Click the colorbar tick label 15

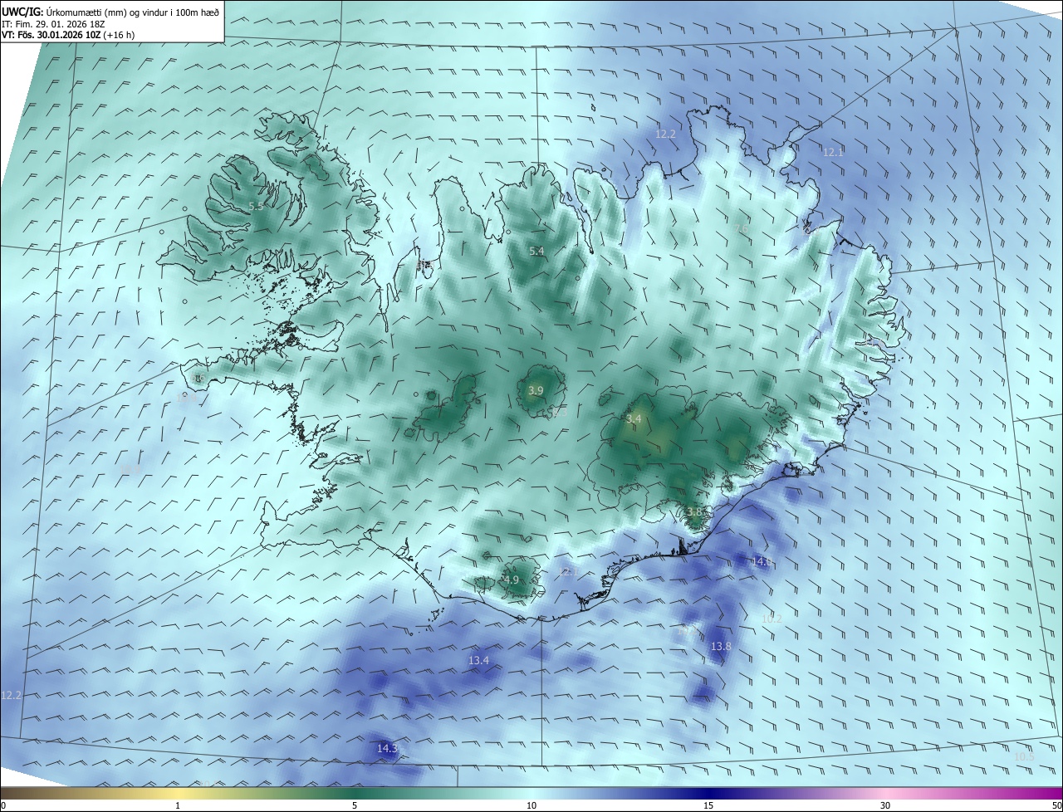coord(708,805)
